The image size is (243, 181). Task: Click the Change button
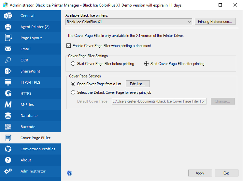pyautogui.click(x=222, y=101)
